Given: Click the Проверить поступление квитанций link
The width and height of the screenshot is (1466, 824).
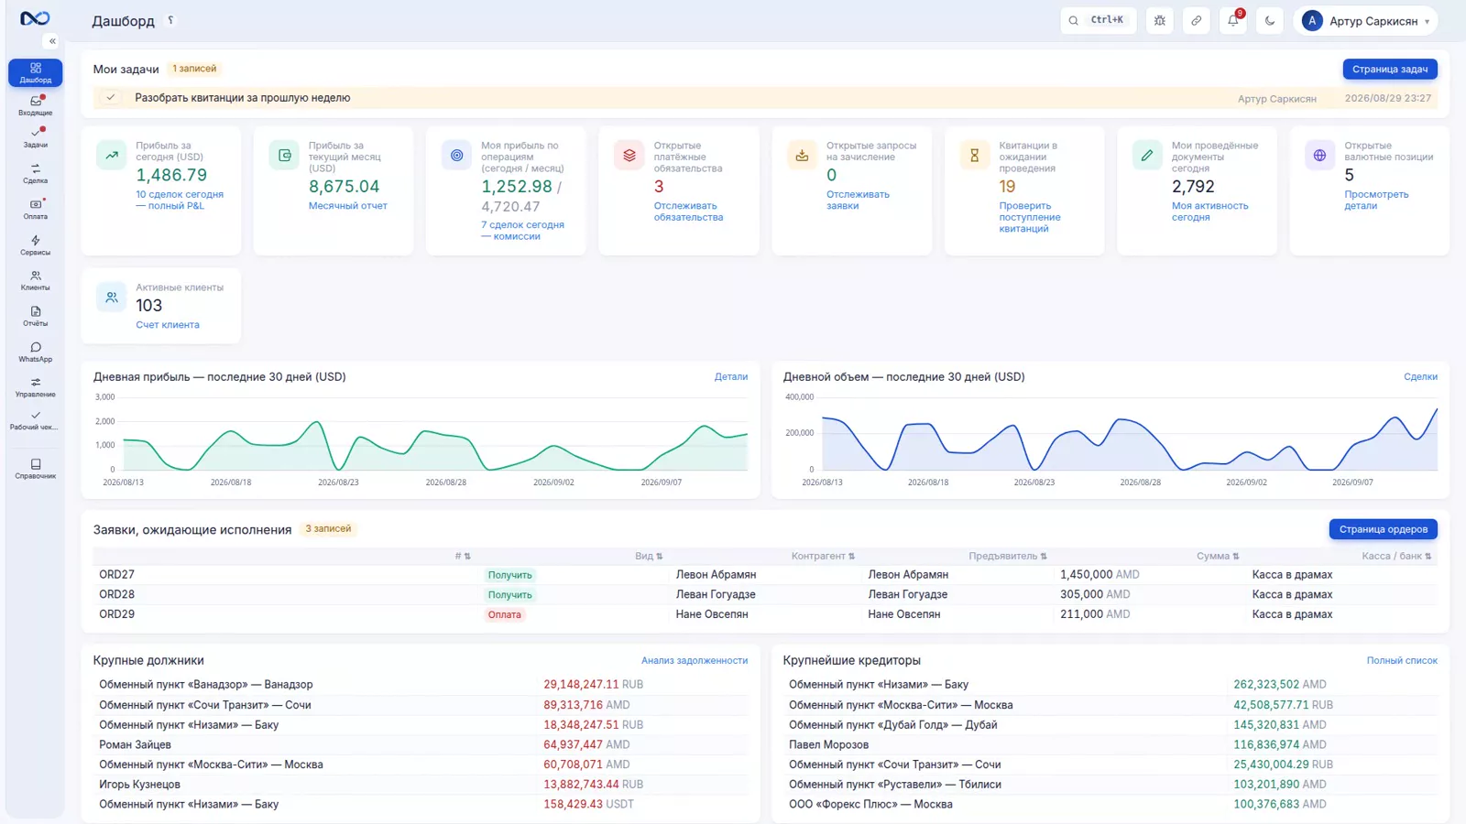Looking at the screenshot, I should [x=1030, y=217].
